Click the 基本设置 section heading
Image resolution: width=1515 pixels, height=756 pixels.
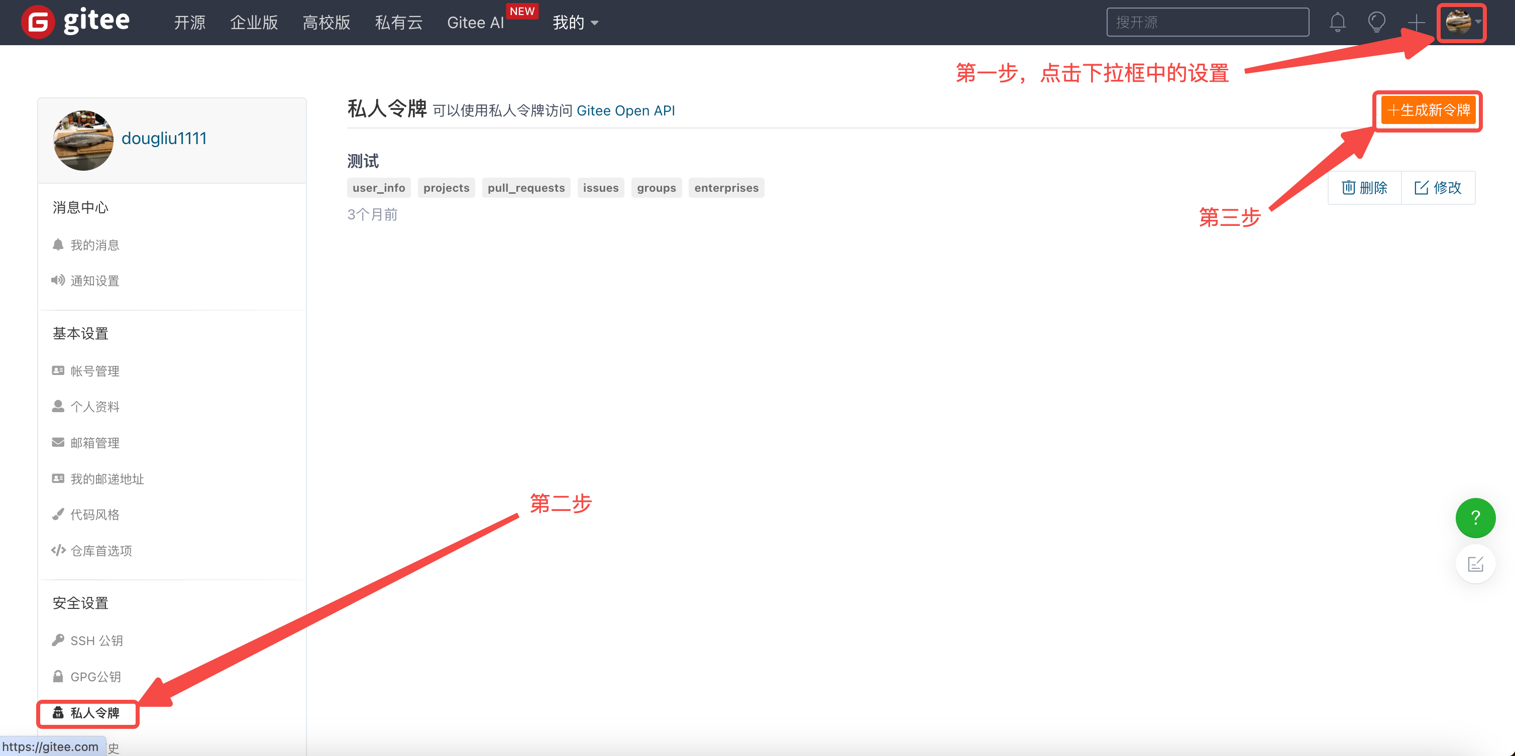point(80,334)
